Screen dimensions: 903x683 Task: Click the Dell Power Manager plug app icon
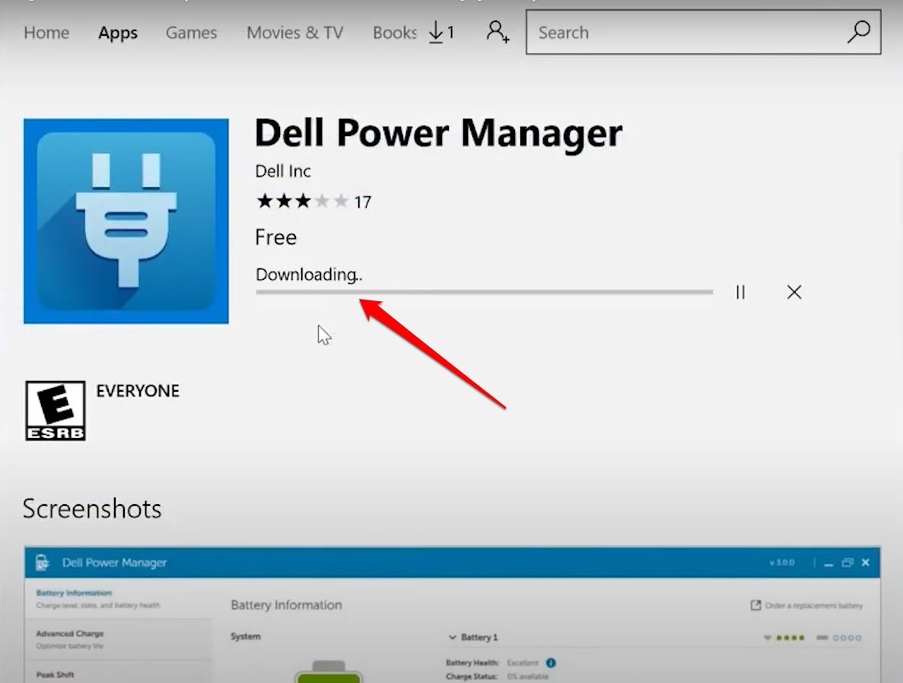126,221
